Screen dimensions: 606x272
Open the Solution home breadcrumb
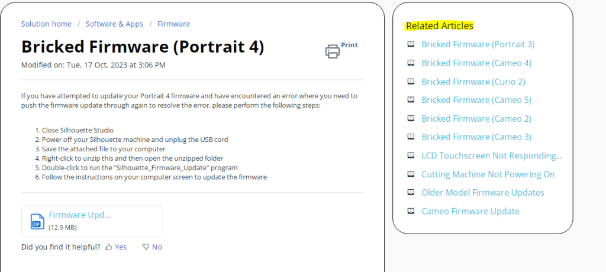click(x=46, y=24)
